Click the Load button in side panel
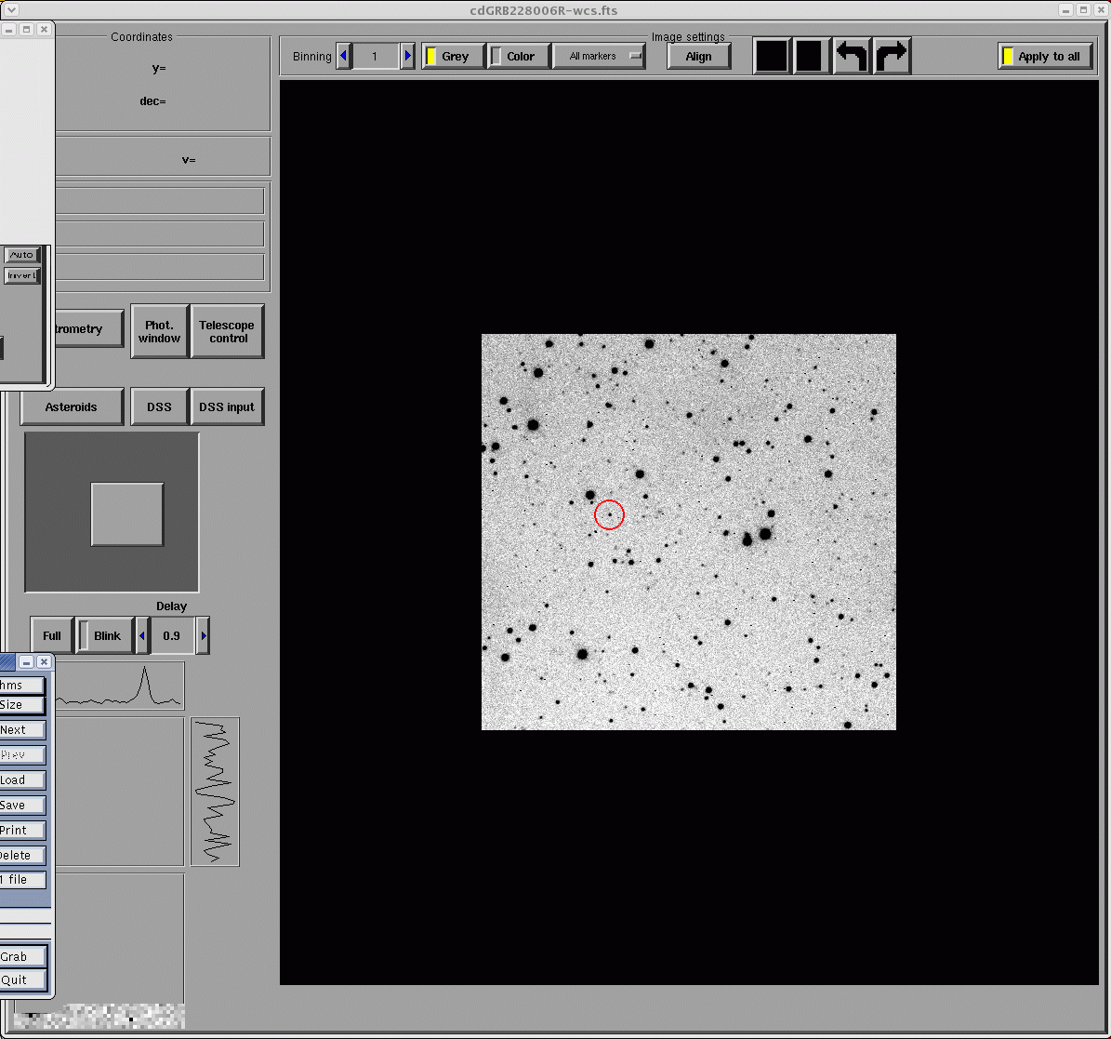This screenshot has width=1111, height=1039. pos(22,780)
